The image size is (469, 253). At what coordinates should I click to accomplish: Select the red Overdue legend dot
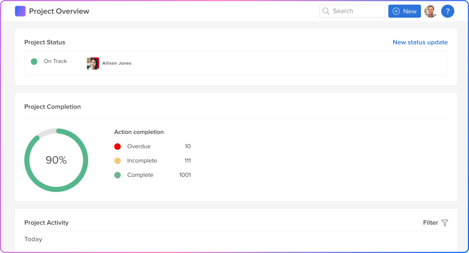coord(118,146)
